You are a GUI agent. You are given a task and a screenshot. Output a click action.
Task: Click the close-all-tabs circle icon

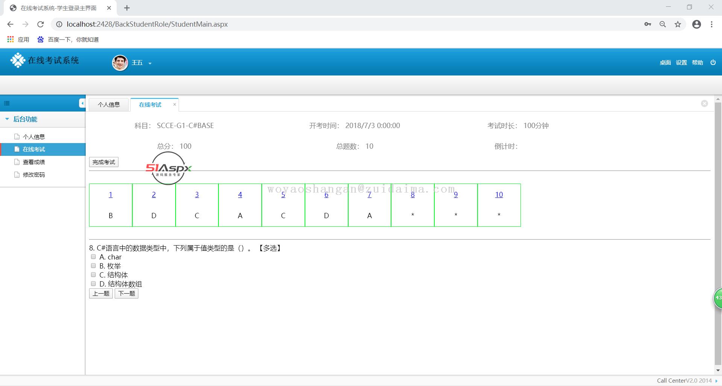pyautogui.click(x=704, y=103)
